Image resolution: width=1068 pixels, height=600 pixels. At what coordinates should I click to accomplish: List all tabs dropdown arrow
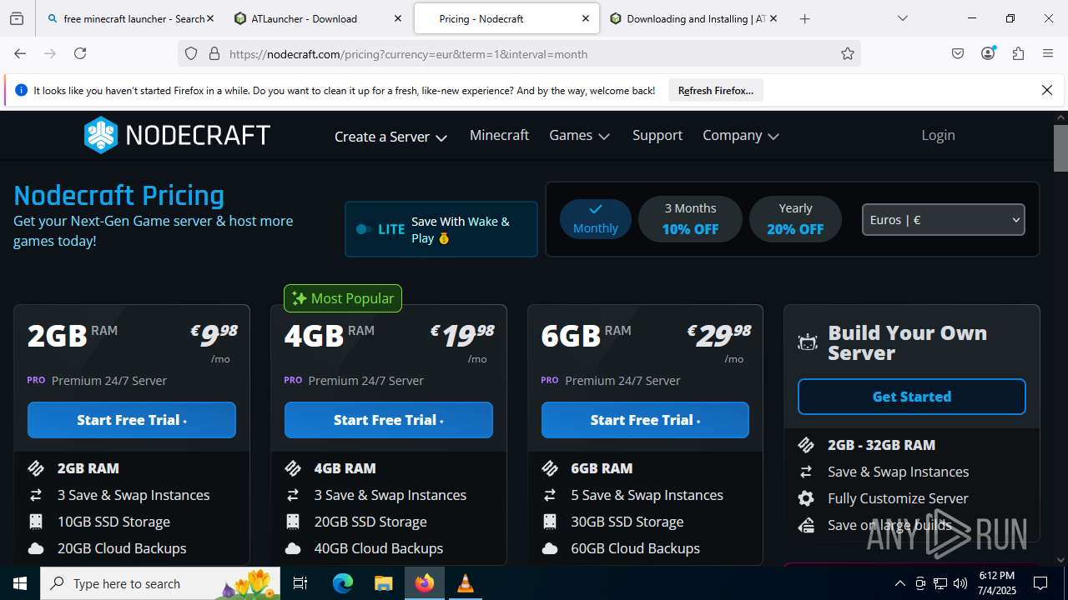[902, 18]
